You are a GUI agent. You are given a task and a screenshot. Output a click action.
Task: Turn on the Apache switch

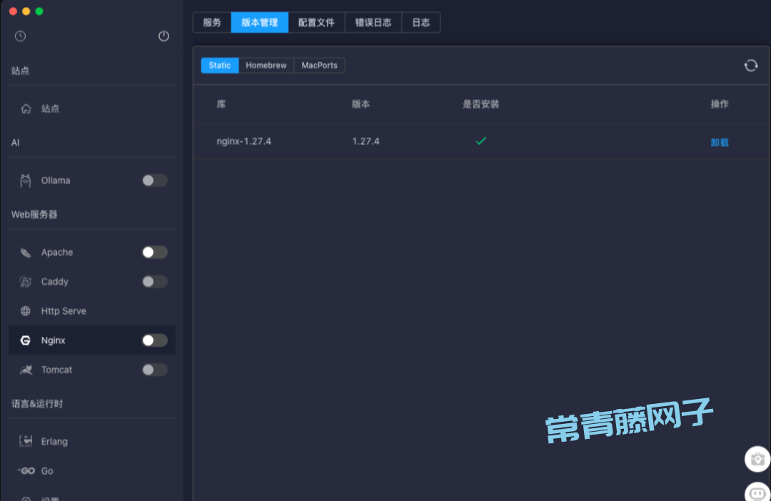154,252
